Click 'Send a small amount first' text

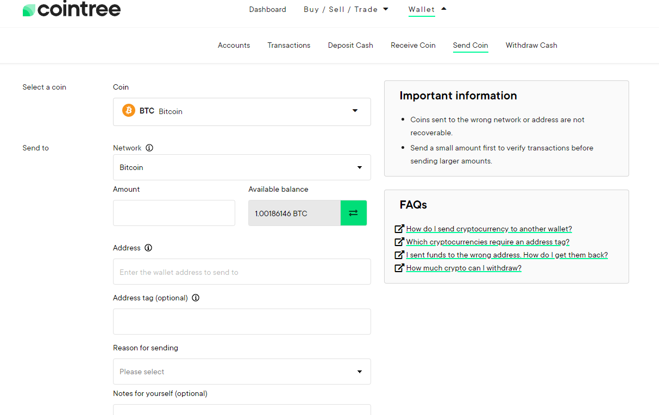[501, 154]
